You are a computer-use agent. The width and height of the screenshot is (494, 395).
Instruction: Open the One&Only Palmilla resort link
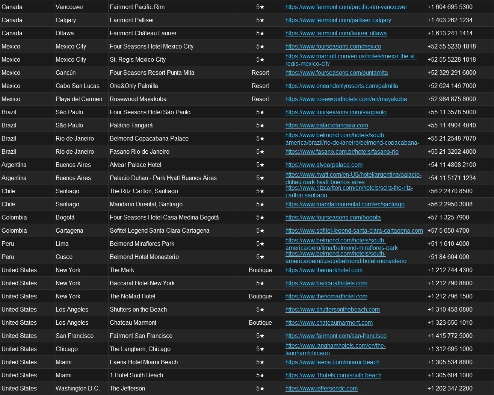pyautogui.click(x=341, y=86)
